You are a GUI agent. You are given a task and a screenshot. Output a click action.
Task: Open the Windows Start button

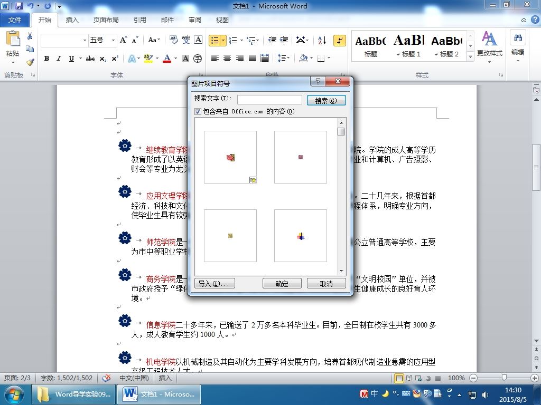coord(14,394)
